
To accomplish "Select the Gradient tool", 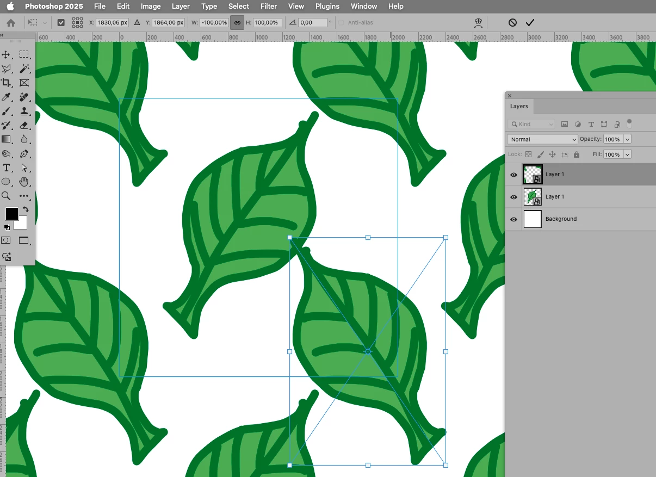I will click(x=7, y=139).
